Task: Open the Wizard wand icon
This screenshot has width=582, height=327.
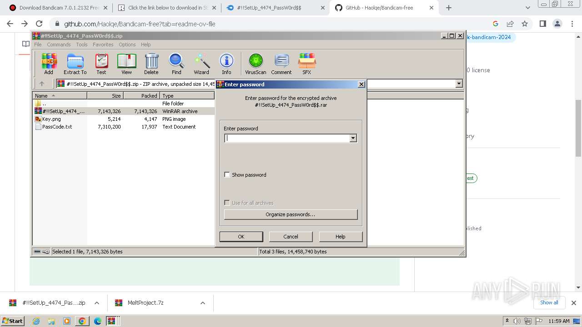Action: (201, 64)
